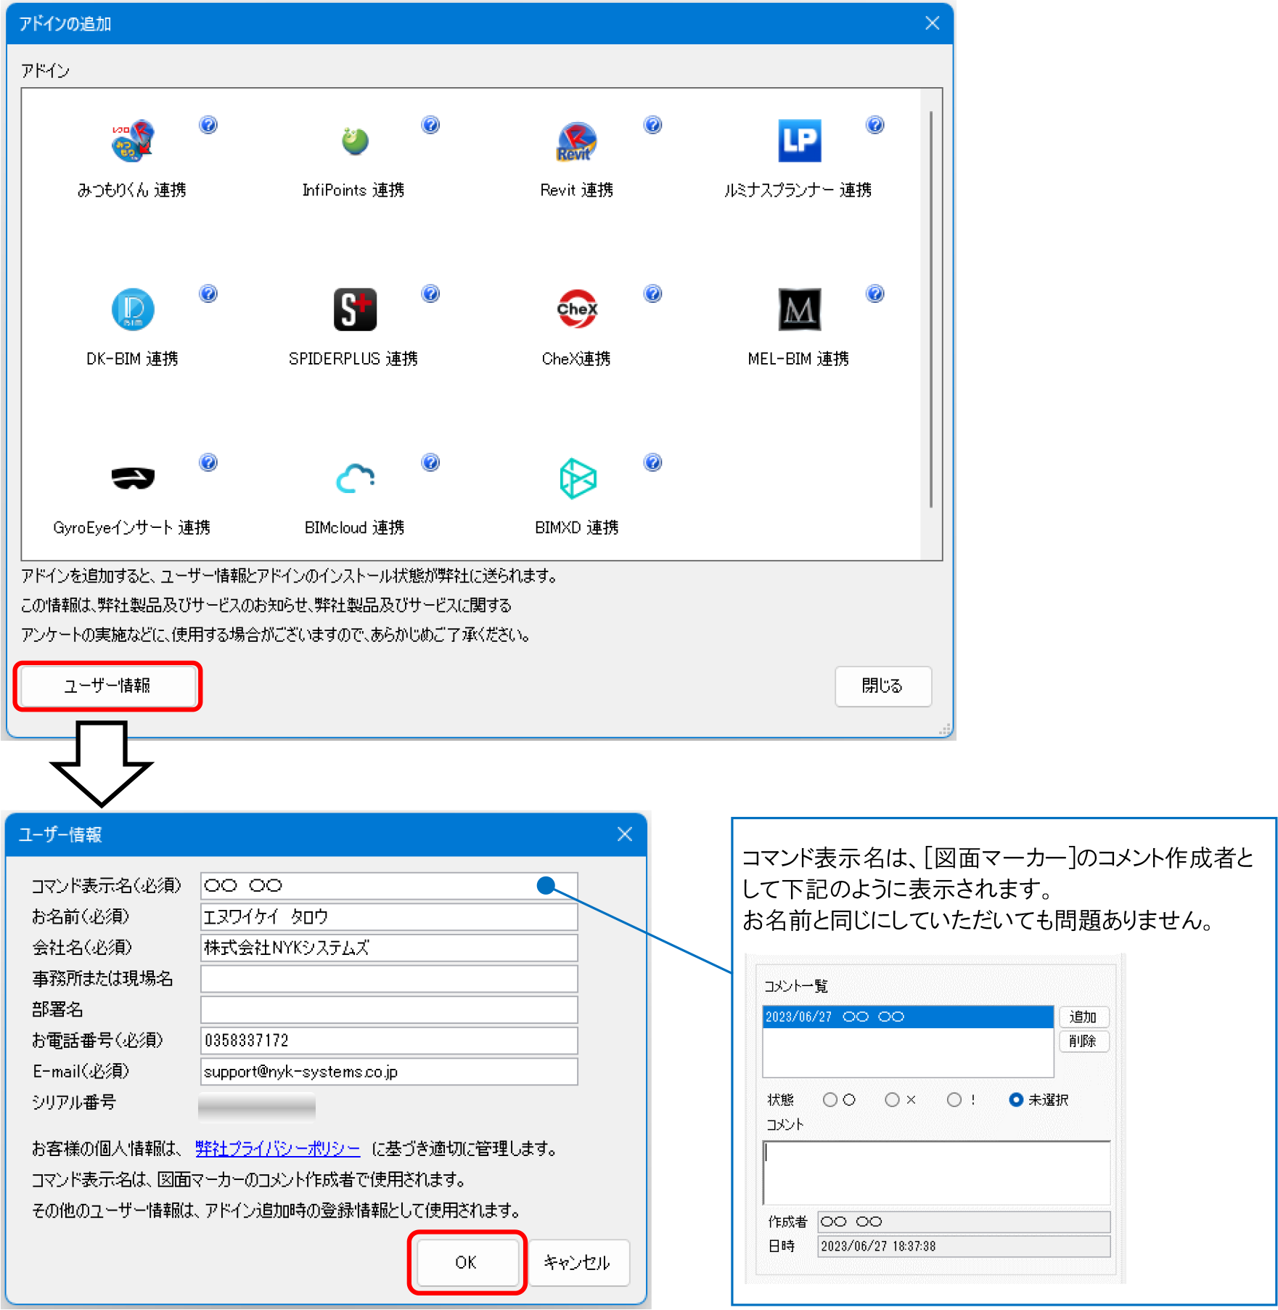Open help for SPIDERPLUS 連携
Image resolution: width=1278 pixels, height=1310 pixels.
(430, 293)
